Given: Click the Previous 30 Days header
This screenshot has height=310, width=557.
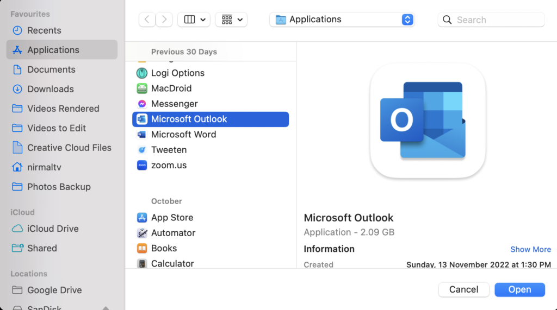Looking at the screenshot, I should pyautogui.click(x=184, y=52).
